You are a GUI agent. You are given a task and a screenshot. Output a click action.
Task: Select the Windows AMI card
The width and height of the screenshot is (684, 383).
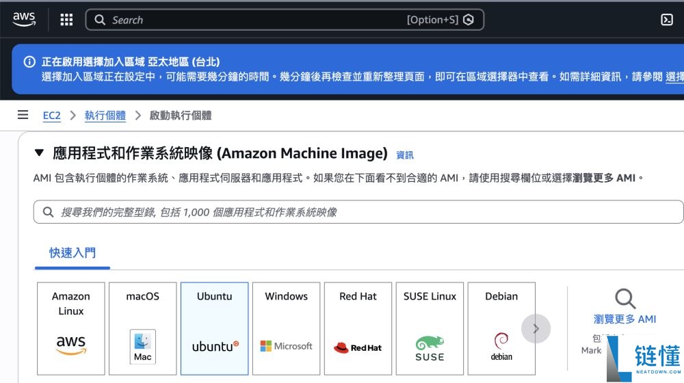point(286,328)
